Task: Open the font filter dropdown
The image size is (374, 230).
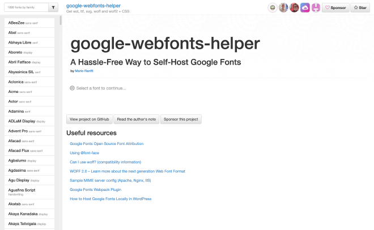Action: [x=53, y=8]
